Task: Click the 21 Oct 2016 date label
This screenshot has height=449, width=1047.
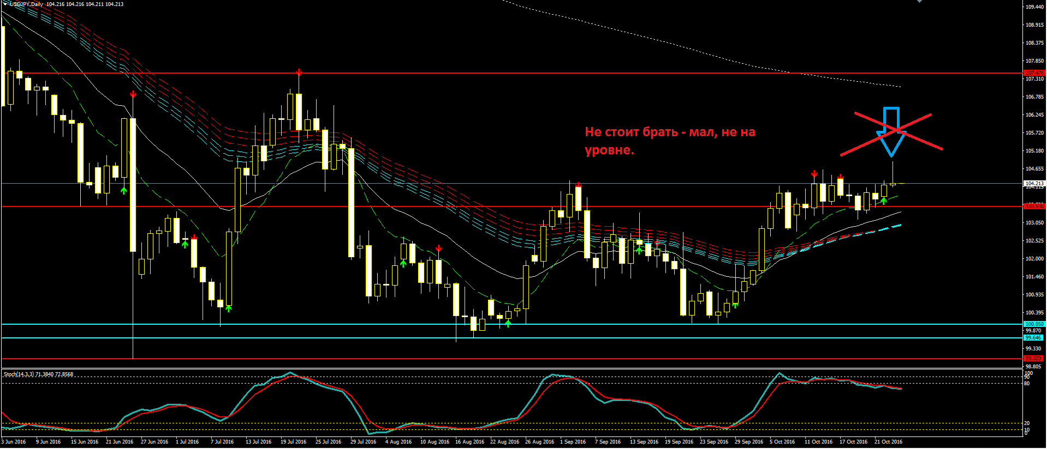Action: click(888, 442)
